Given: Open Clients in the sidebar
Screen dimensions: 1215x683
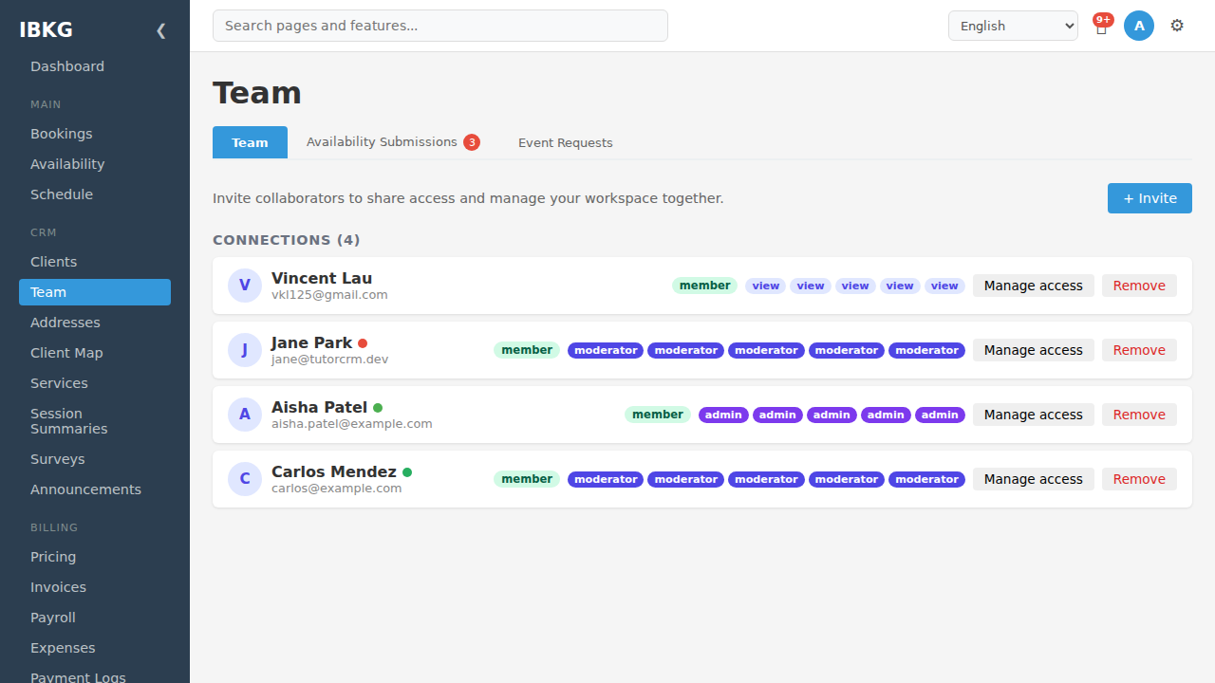Looking at the screenshot, I should click(x=95, y=262).
